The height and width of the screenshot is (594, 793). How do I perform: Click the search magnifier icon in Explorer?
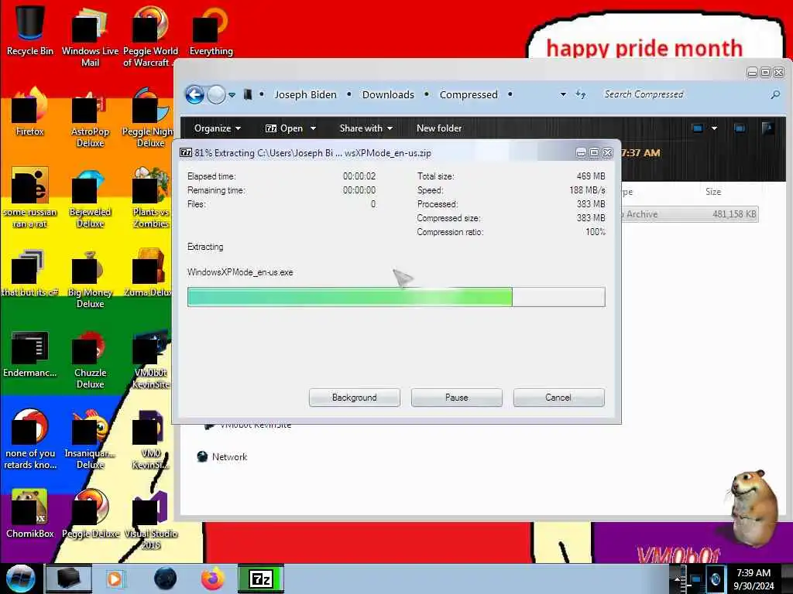tap(774, 94)
